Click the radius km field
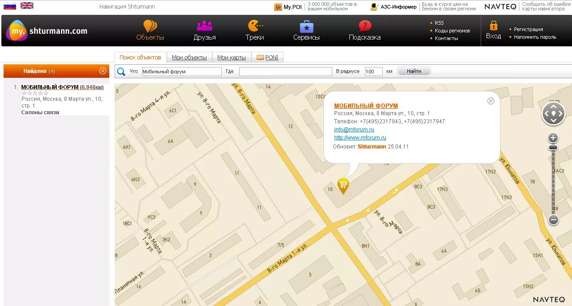572x306 pixels. click(x=374, y=72)
